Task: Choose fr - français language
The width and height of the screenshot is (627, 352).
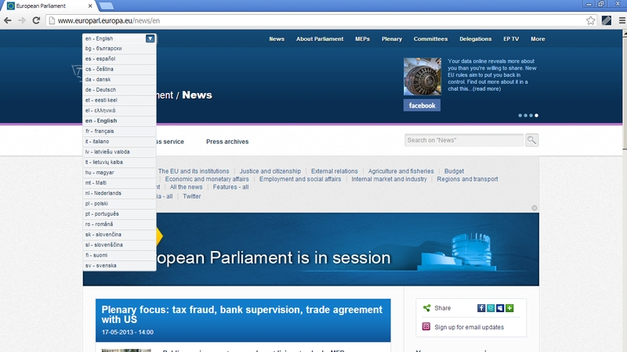Action: pyautogui.click(x=119, y=131)
